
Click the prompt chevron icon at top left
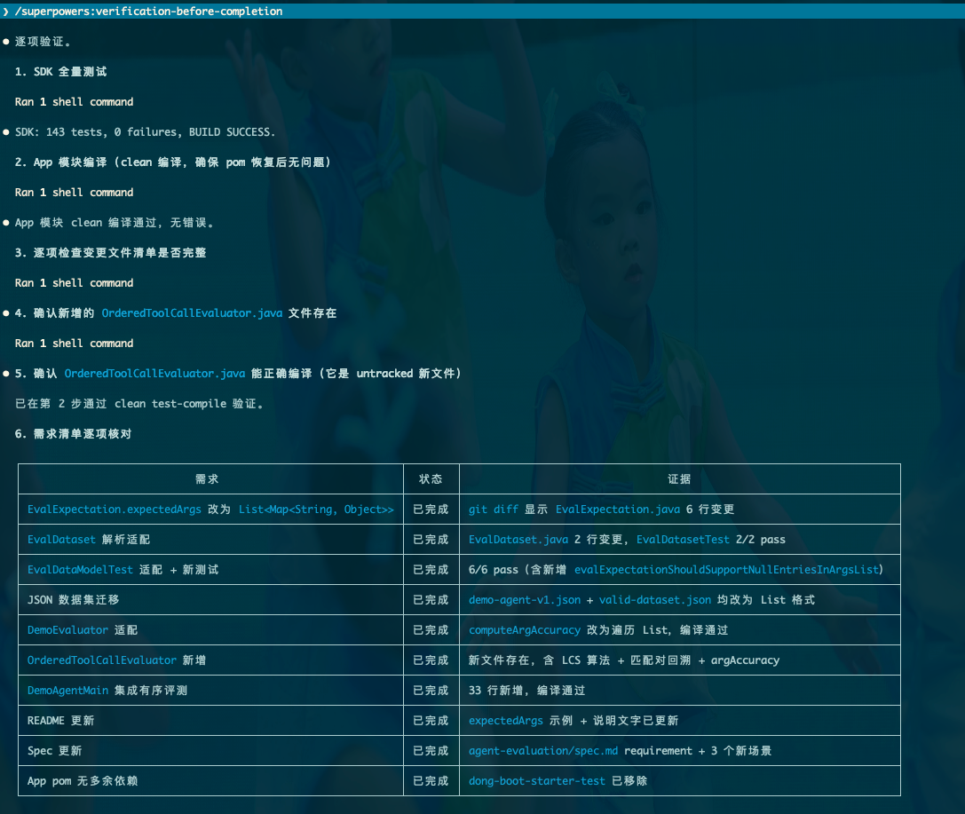5,12
